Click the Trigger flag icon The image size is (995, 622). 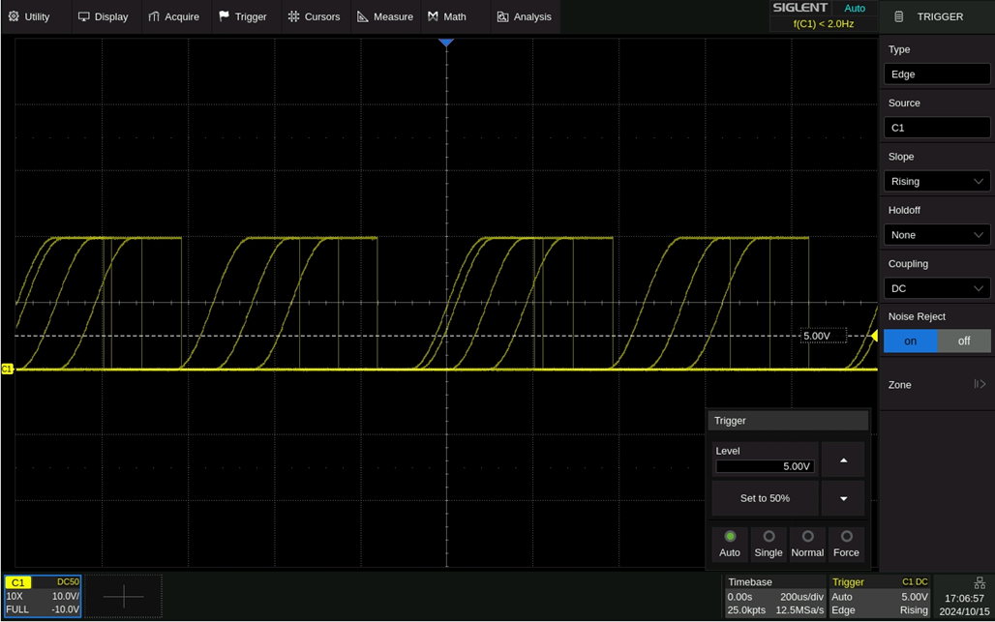click(x=225, y=16)
